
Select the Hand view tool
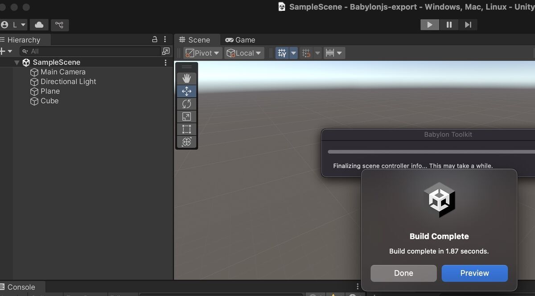(186, 78)
